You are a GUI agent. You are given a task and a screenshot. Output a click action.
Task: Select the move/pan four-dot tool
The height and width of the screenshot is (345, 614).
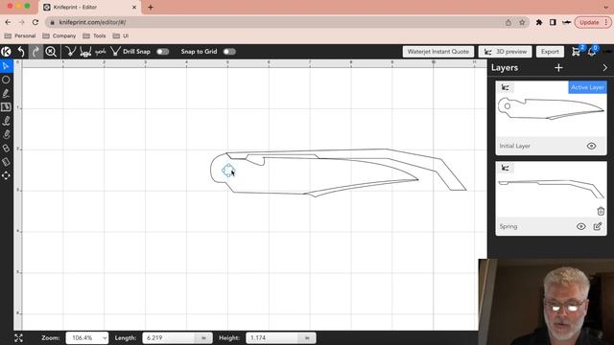pos(6,175)
